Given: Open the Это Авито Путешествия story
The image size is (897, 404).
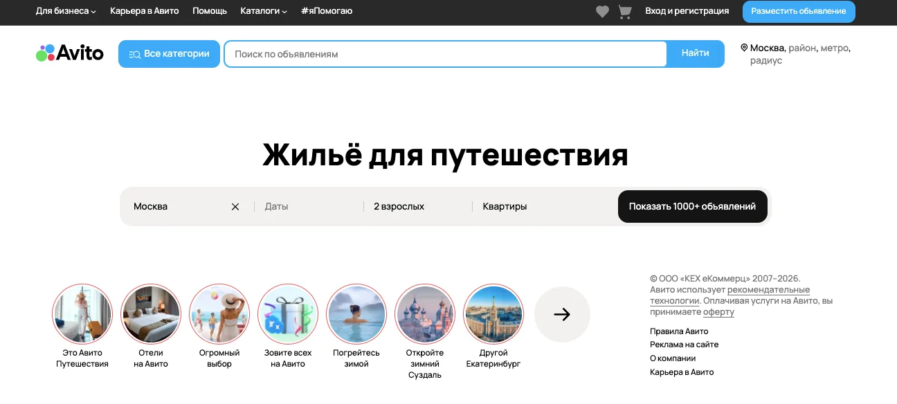Looking at the screenshot, I should point(82,314).
